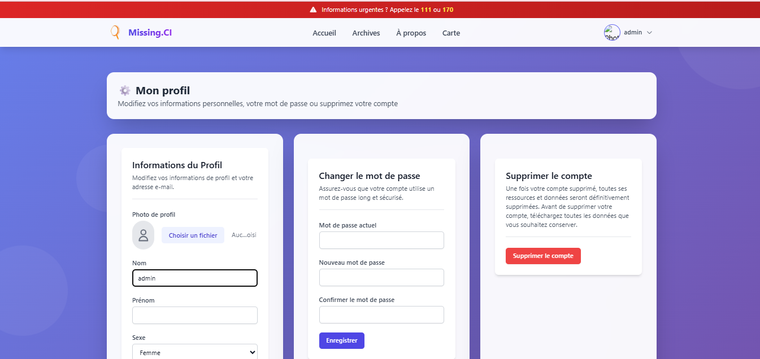Open the Carte page
This screenshot has width=760, height=359.
pos(451,33)
